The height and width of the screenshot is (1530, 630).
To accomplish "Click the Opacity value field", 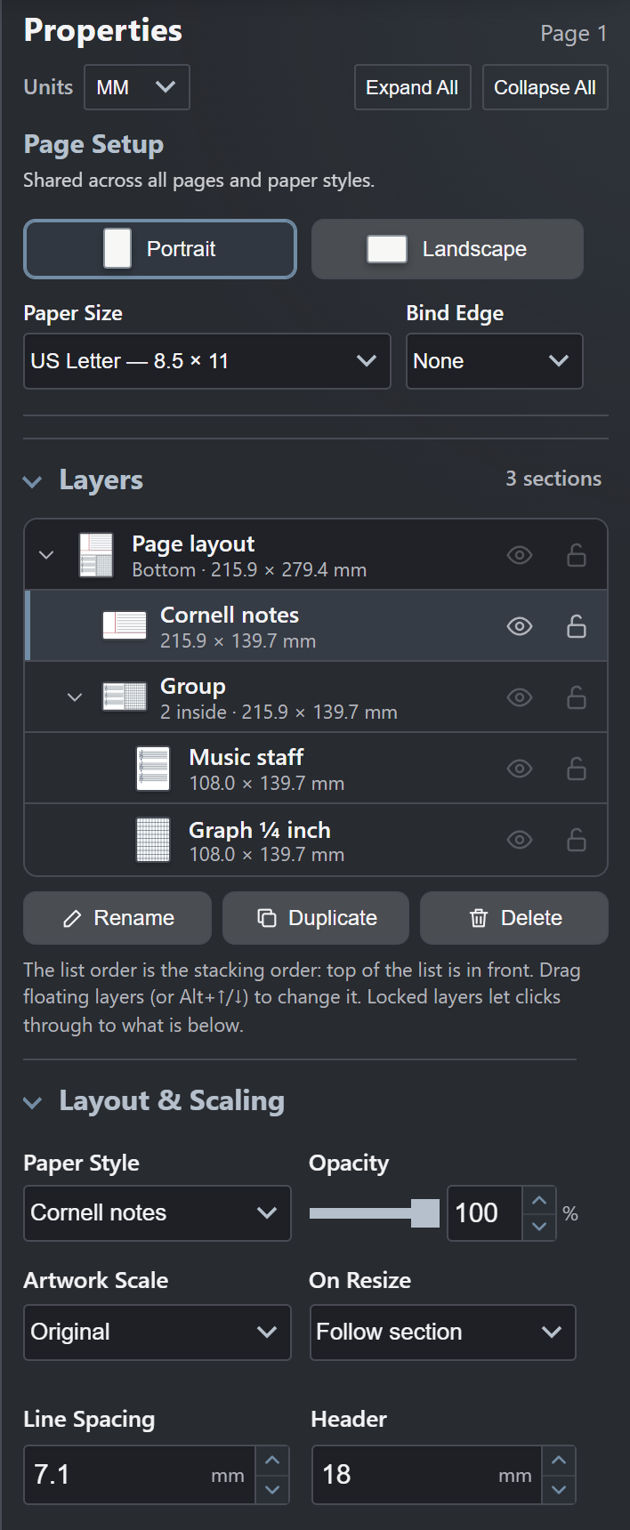I will click(x=484, y=1213).
